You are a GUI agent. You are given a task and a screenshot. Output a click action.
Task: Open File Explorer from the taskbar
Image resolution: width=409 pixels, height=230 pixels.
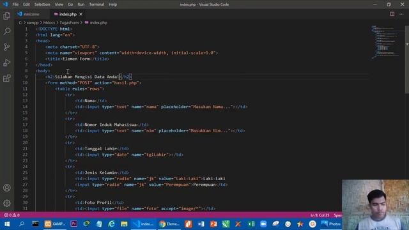coord(124,224)
